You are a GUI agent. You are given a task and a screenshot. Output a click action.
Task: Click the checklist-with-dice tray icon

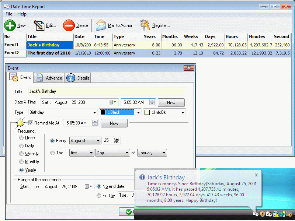click(x=269, y=214)
